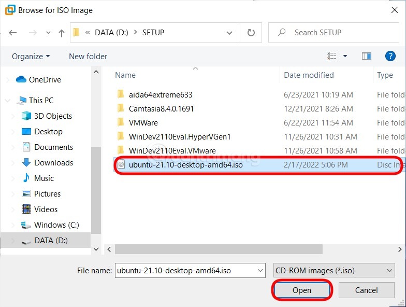Click the Back navigation arrow

coord(12,33)
